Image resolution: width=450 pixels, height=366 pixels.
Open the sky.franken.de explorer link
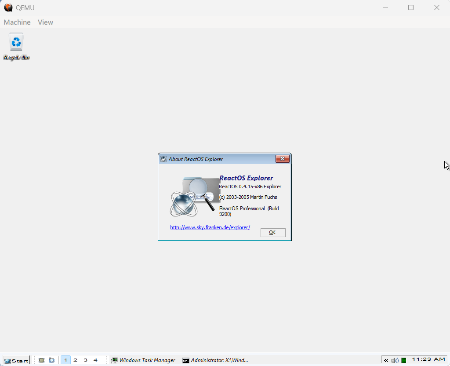(210, 227)
